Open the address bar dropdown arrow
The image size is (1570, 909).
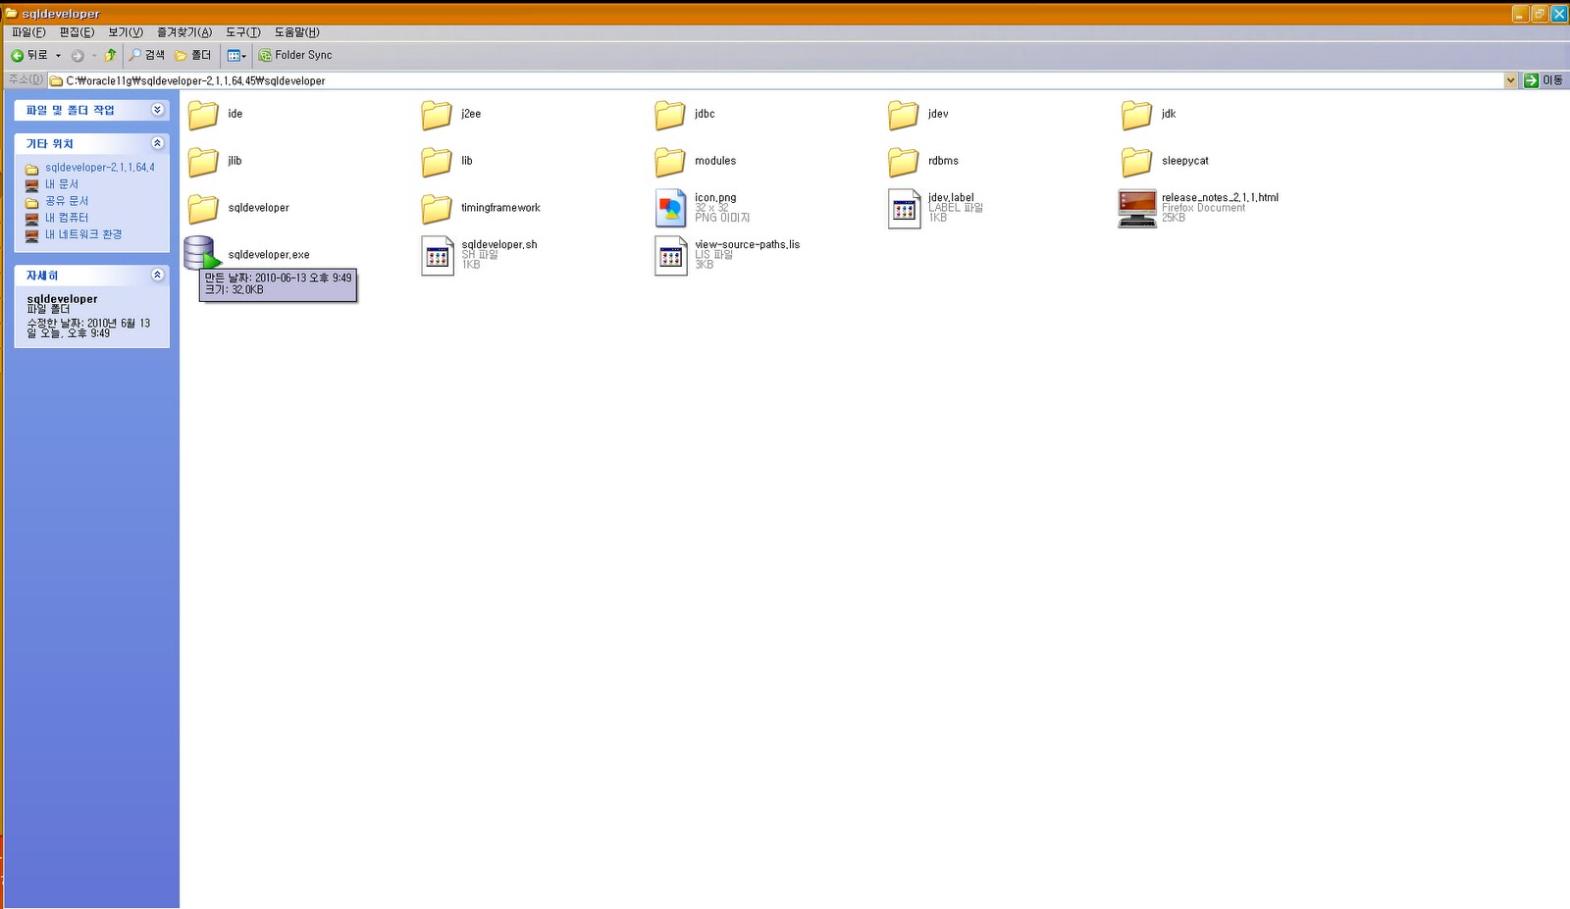(x=1511, y=80)
